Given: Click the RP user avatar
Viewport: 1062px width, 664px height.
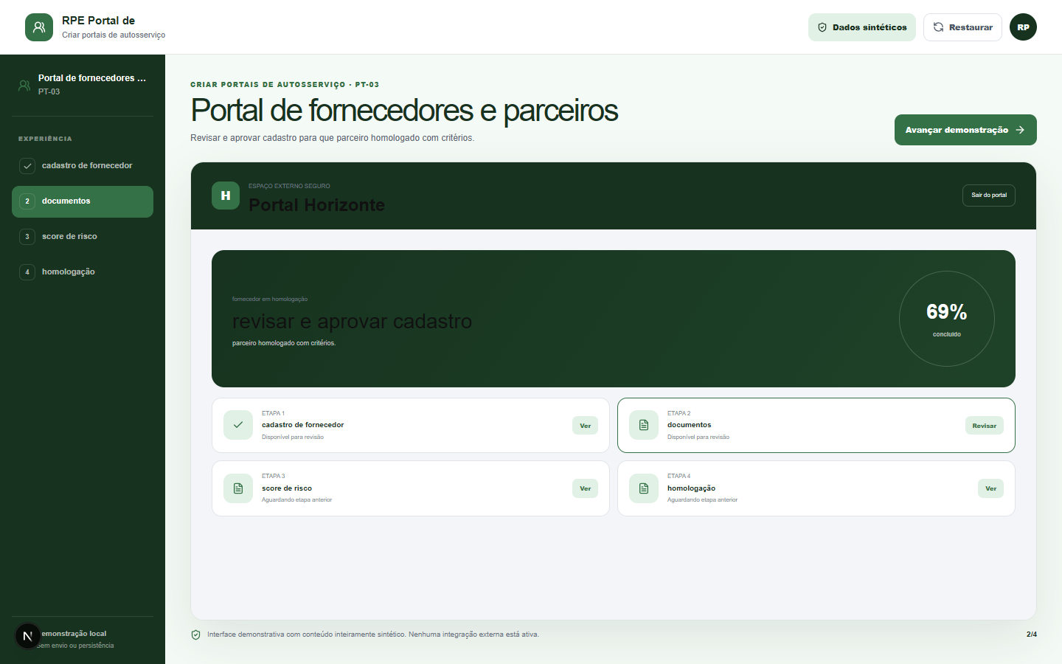Looking at the screenshot, I should (1023, 27).
